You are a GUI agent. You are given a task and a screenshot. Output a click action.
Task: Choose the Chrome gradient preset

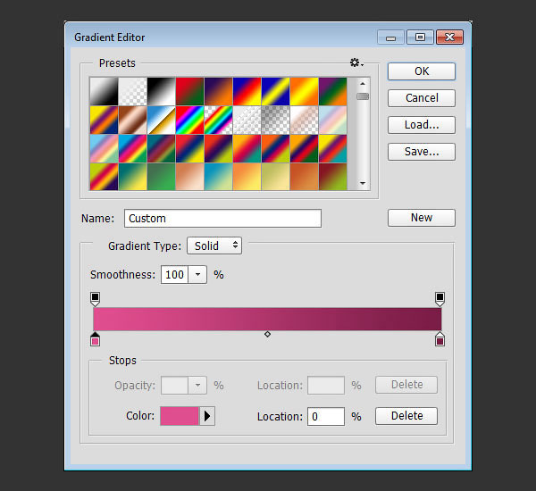161,120
